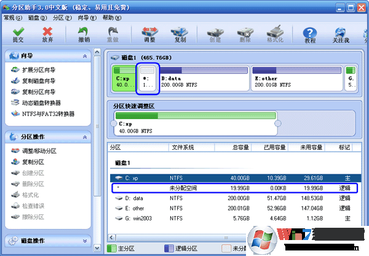
Task: Click the right resize handle of C:xp bar
Action: 277,124
